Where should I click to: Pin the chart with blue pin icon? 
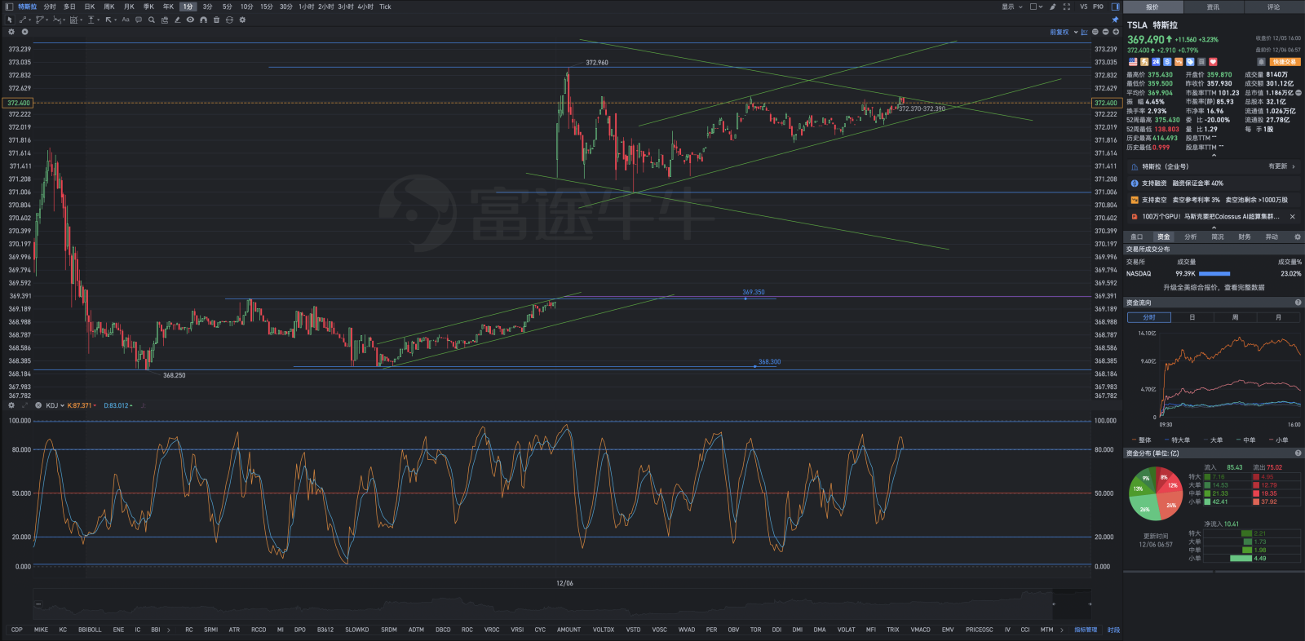pos(1115,20)
